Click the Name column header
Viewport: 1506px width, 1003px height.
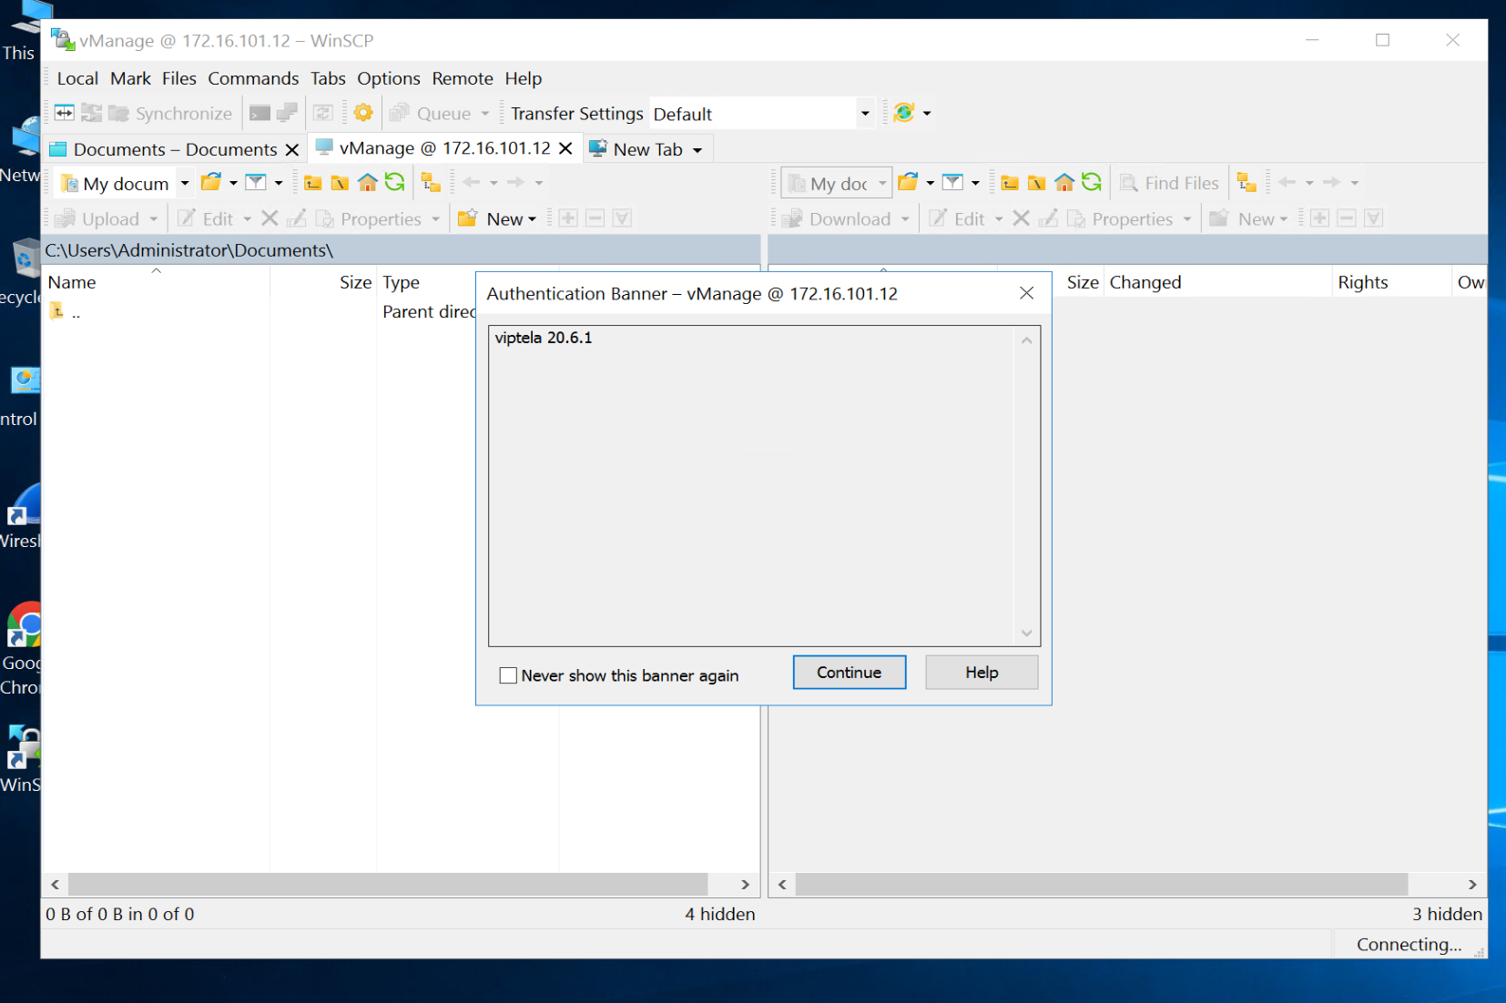[x=72, y=282]
